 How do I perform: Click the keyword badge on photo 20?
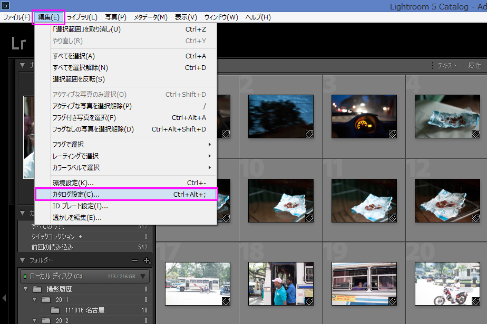476,301
